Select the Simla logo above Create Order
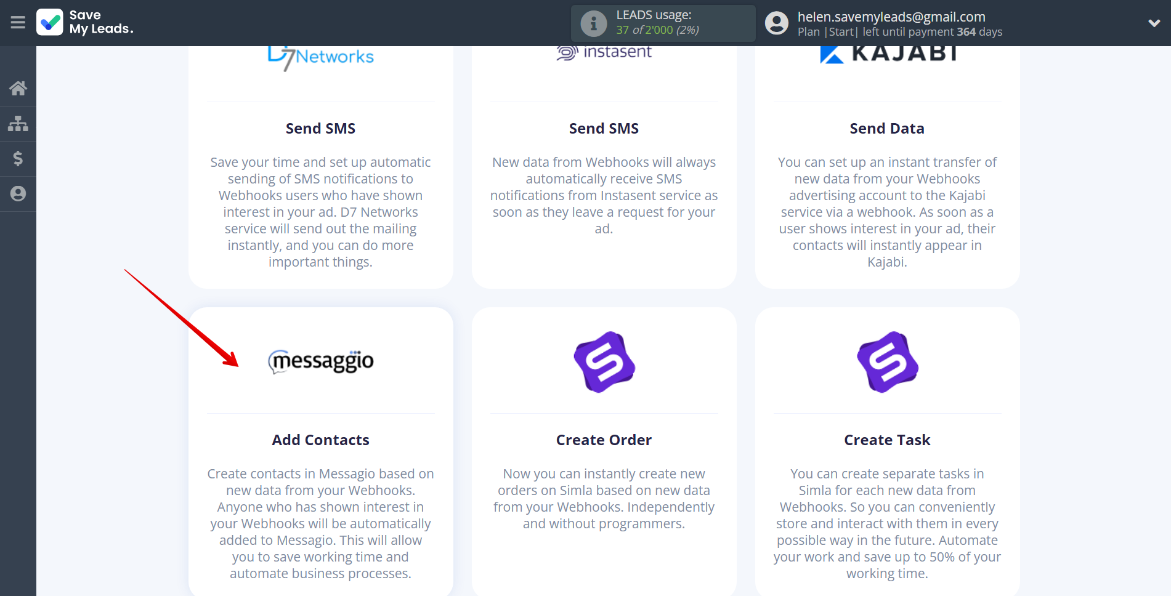 pos(604,362)
